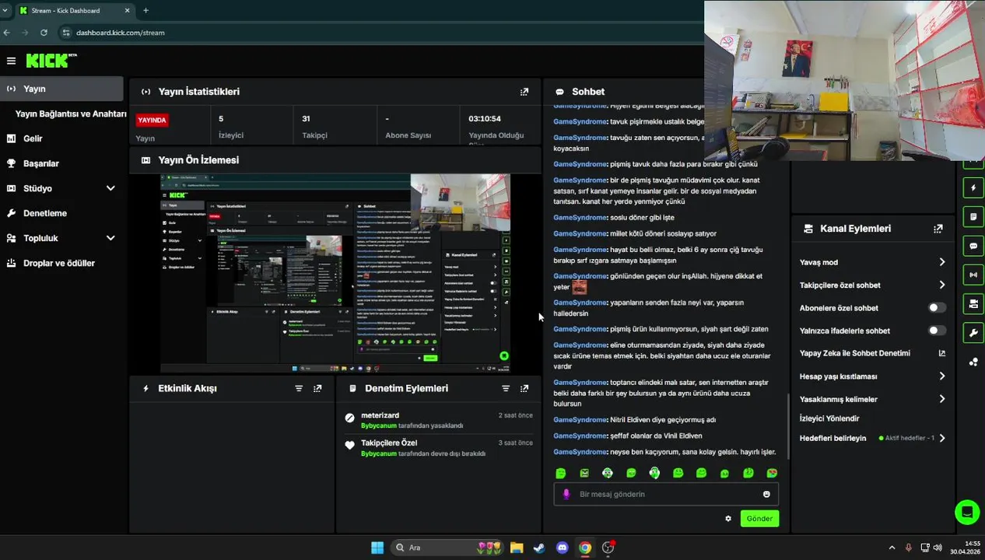
Task: Open Denetleme in the sidebar
Action: [x=61, y=213]
